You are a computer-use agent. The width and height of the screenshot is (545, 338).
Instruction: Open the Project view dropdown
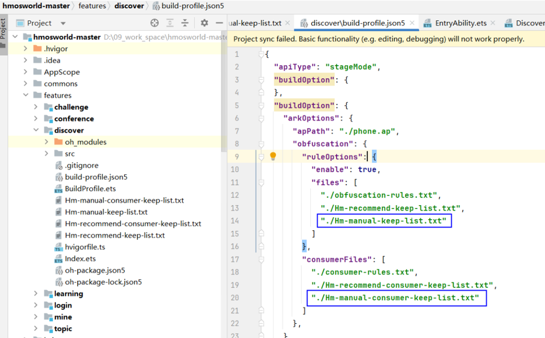coord(63,24)
